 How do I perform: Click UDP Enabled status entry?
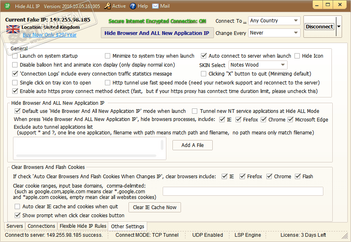coord(207,235)
